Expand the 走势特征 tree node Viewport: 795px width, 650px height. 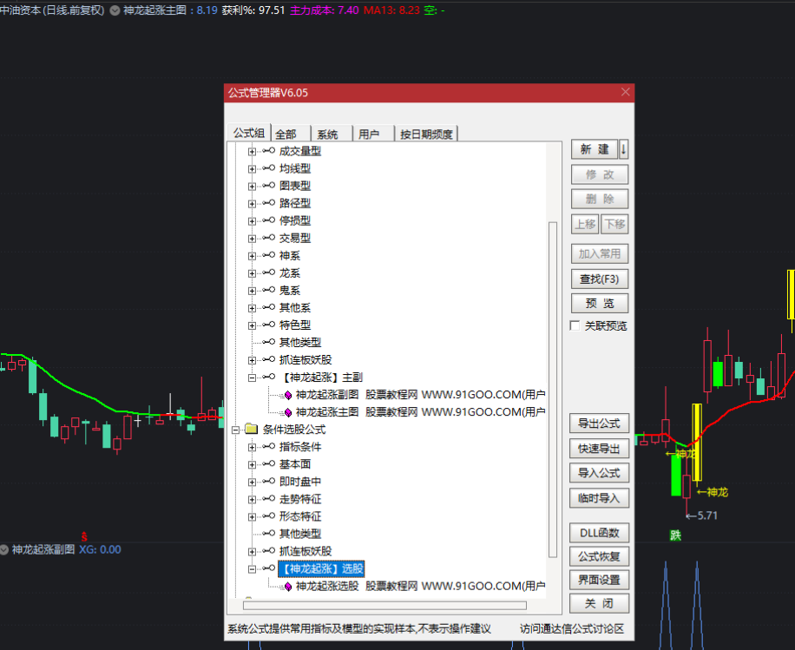click(253, 499)
